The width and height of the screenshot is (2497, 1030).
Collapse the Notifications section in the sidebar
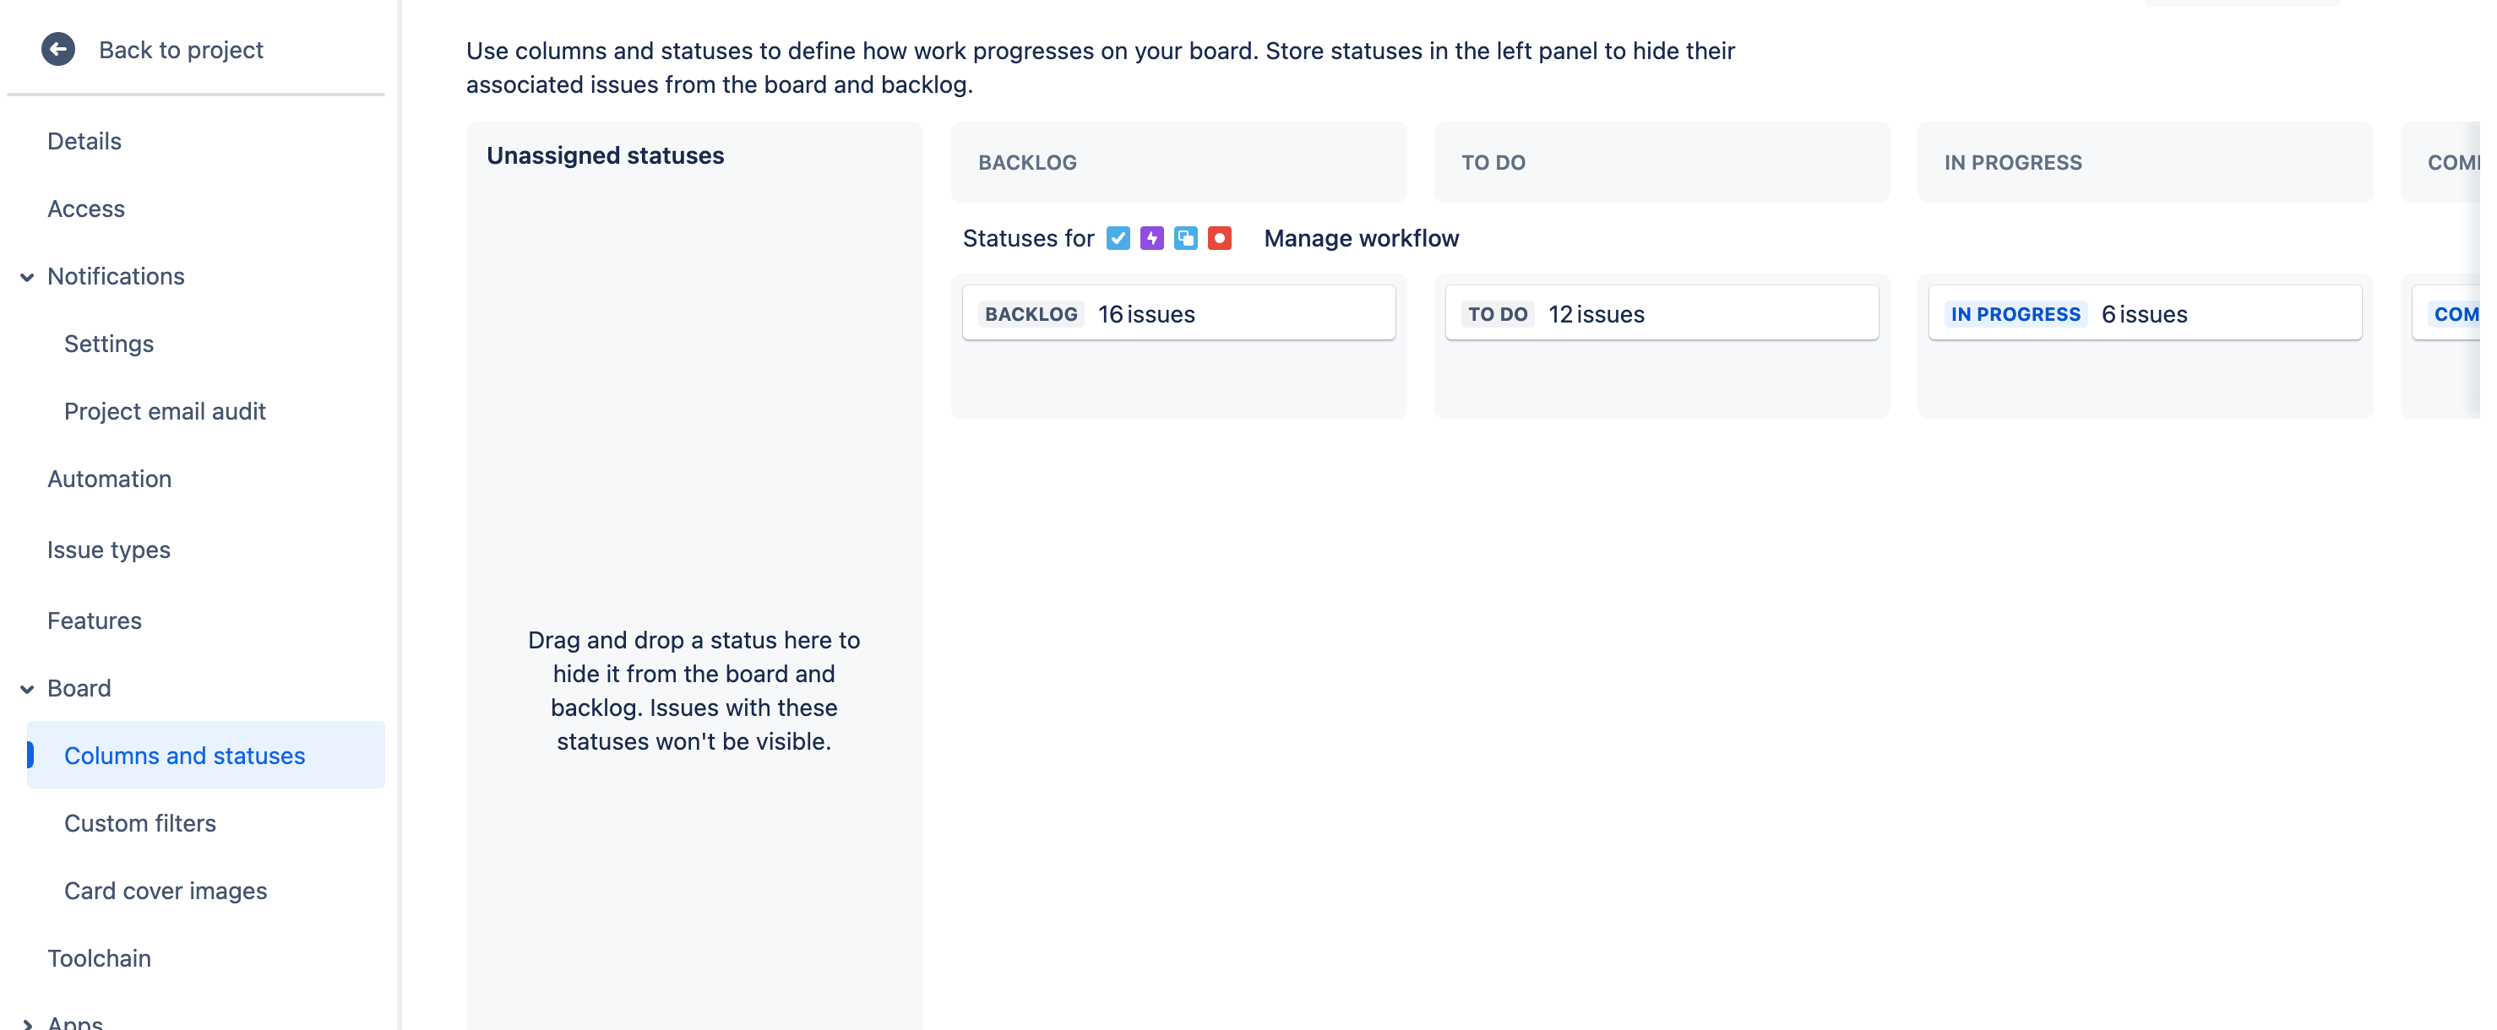(x=27, y=277)
